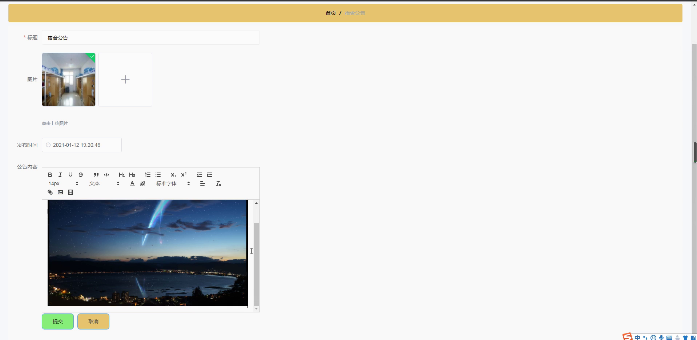The height and width of the screenshot is (340, 697).
Task: Focus the 标题 title input field
Action: (151, 37)
